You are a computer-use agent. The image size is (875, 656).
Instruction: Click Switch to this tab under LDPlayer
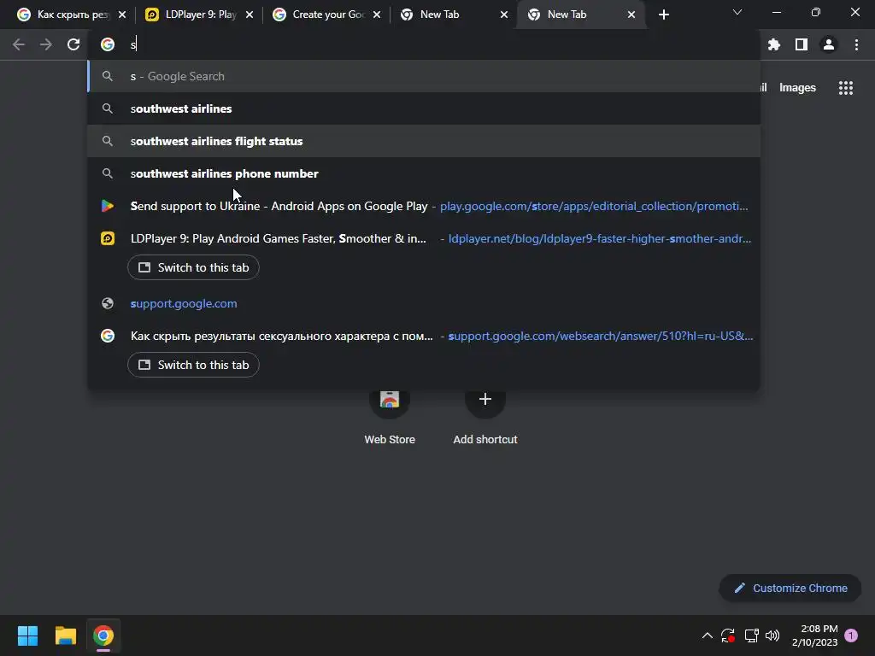click(x=193, y=267)
